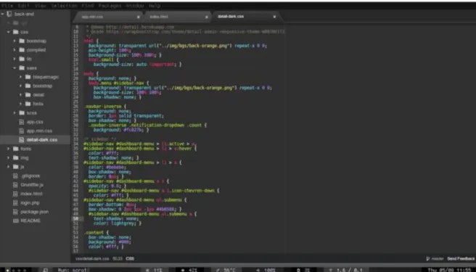The width and height of the screenshot is (476, 272).
Task: Click the git branch icon near master
Action: coord(428,259)
